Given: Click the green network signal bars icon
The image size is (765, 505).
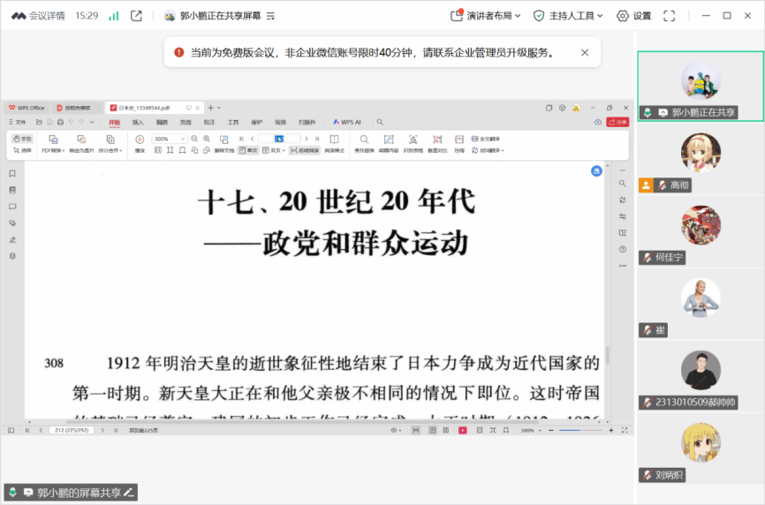Looking at the screenshot, I should [114, 16].
